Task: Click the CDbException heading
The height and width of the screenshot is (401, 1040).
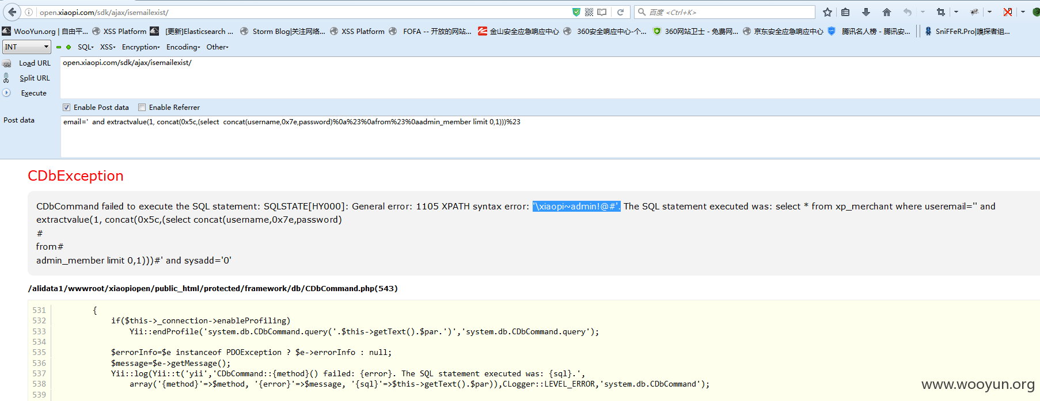Action: click(75, 175)
